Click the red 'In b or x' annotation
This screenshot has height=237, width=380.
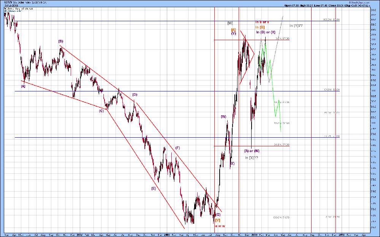click(262, 22)
